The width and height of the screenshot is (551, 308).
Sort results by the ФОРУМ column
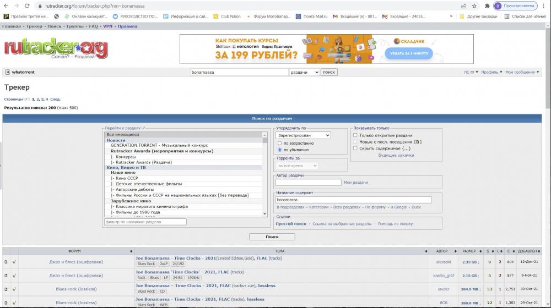[76, 251]
